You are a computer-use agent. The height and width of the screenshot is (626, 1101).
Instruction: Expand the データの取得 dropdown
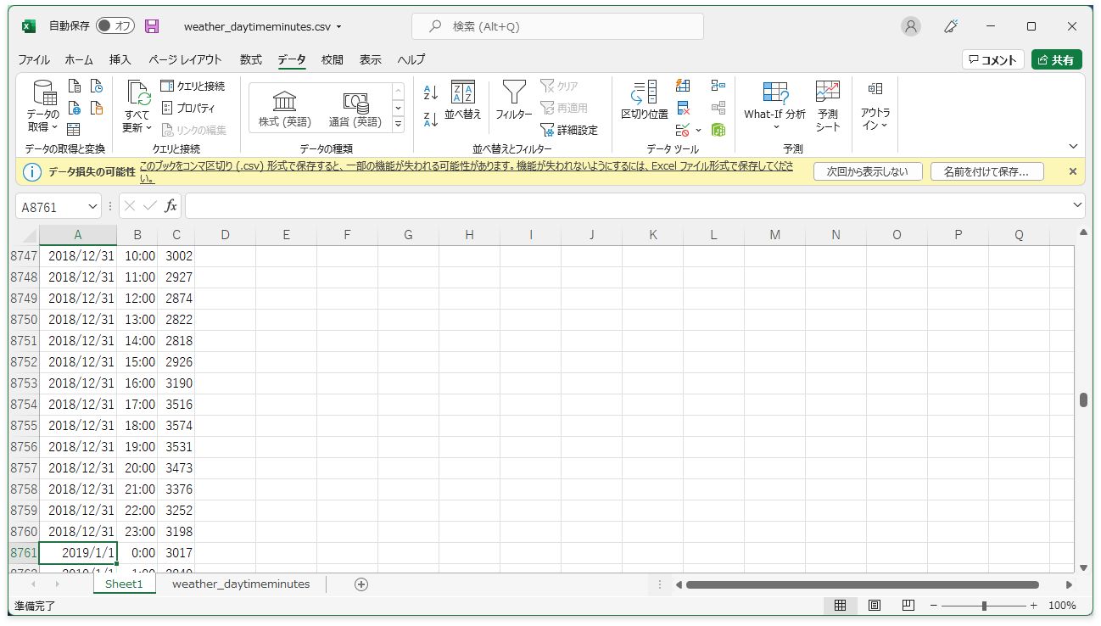[42, 121]
